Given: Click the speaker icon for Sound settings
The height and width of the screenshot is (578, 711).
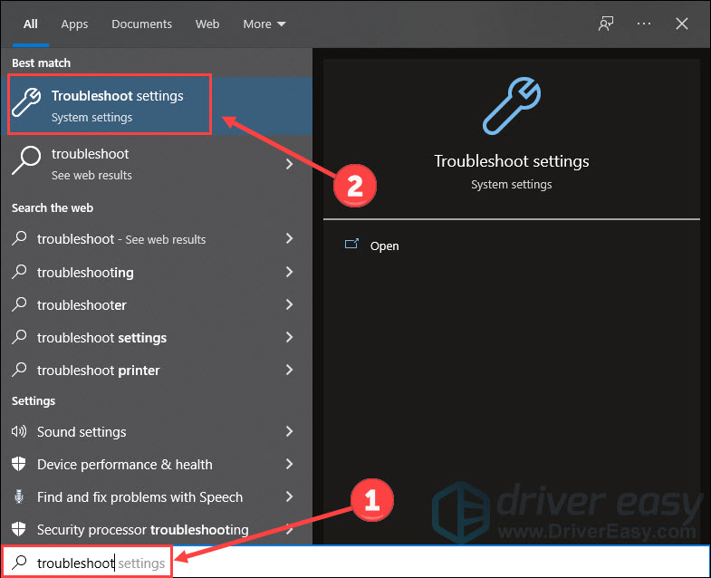Looking at the screenshot, I should [20, 432].
